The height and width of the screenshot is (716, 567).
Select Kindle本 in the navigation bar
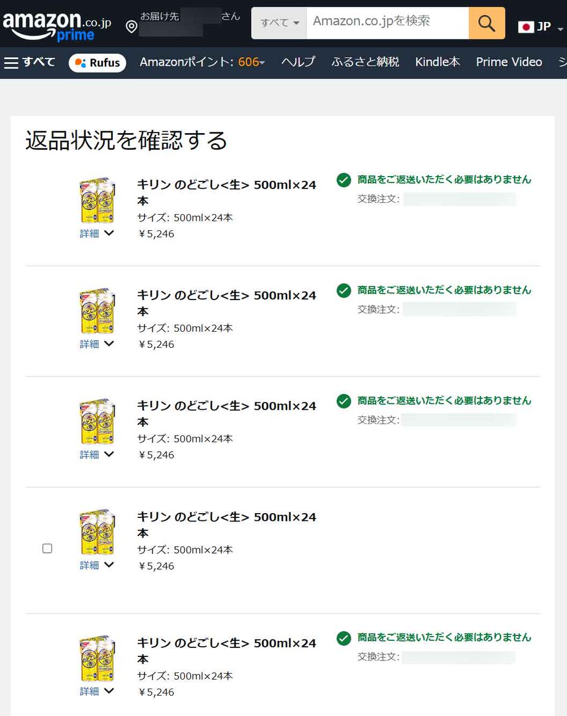tap(437, 61)
